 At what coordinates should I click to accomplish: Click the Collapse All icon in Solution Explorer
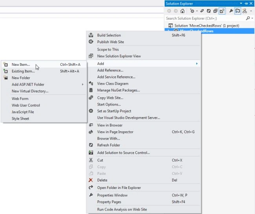tap(215, 11)
